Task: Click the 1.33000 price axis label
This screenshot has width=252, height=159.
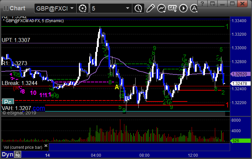Action: [239, 48]
